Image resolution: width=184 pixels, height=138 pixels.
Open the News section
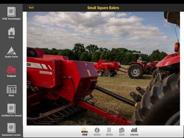click(x=11, y=91)
